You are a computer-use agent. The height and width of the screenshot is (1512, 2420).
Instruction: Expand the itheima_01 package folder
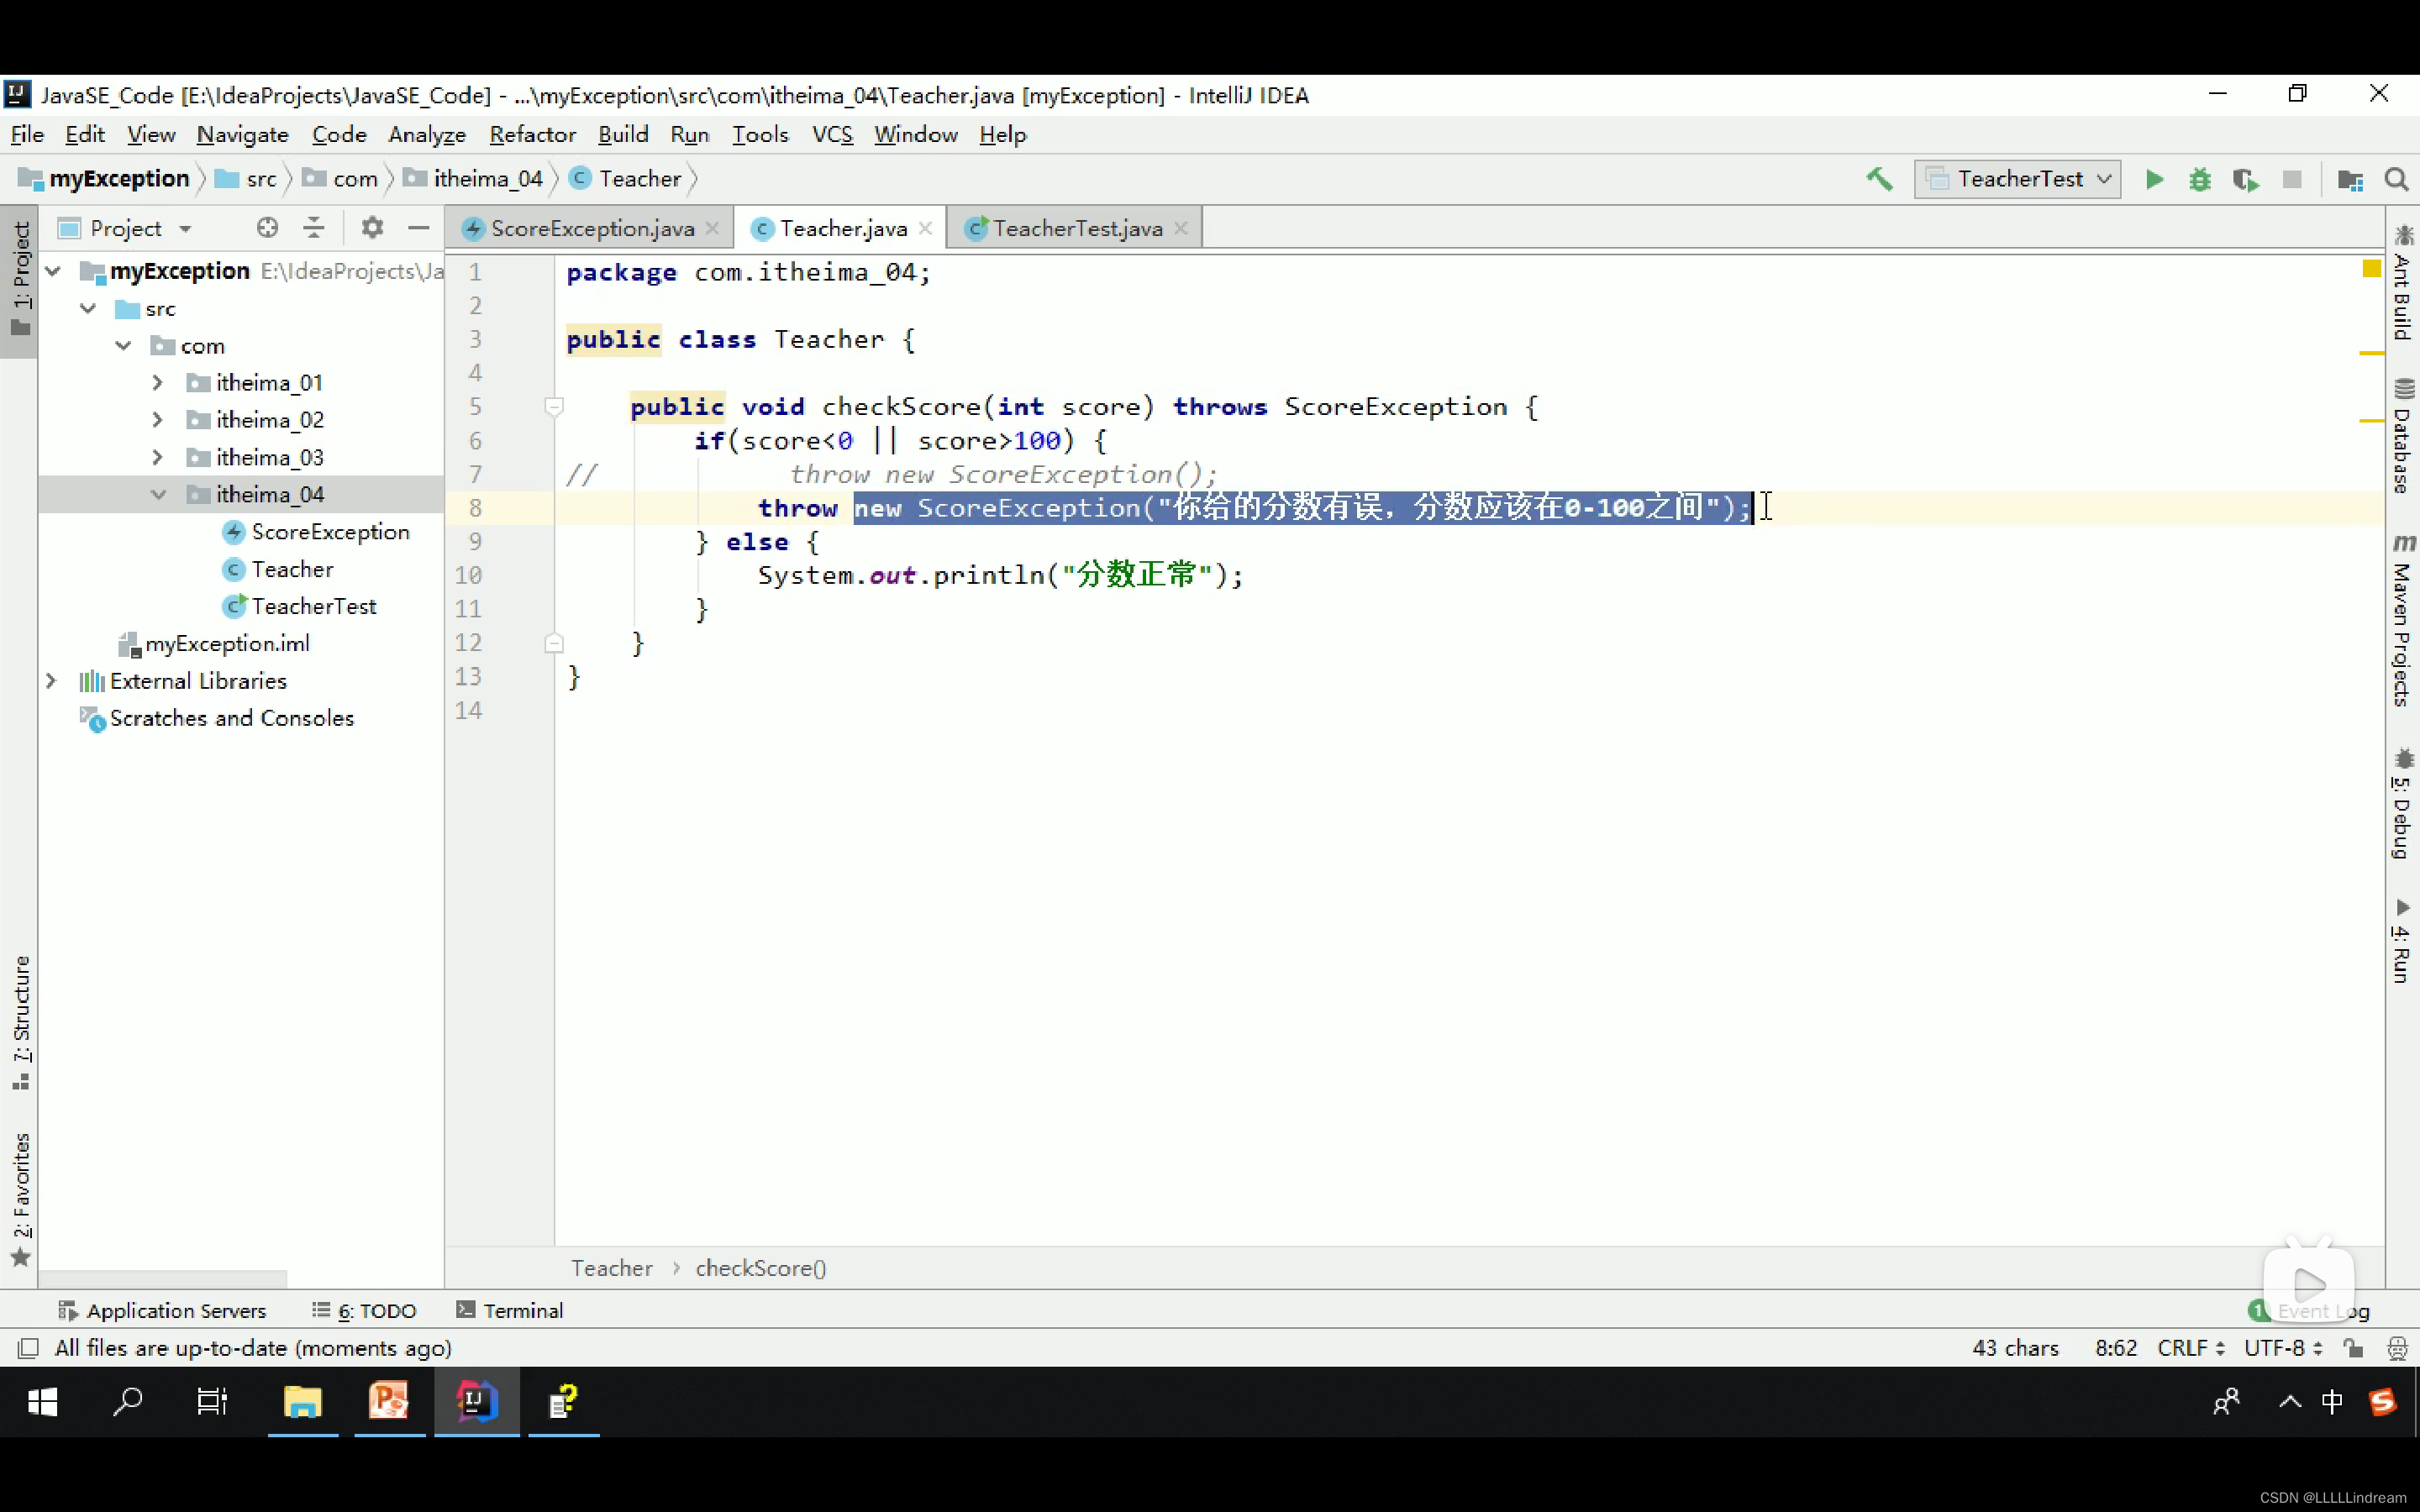(157, 383)
